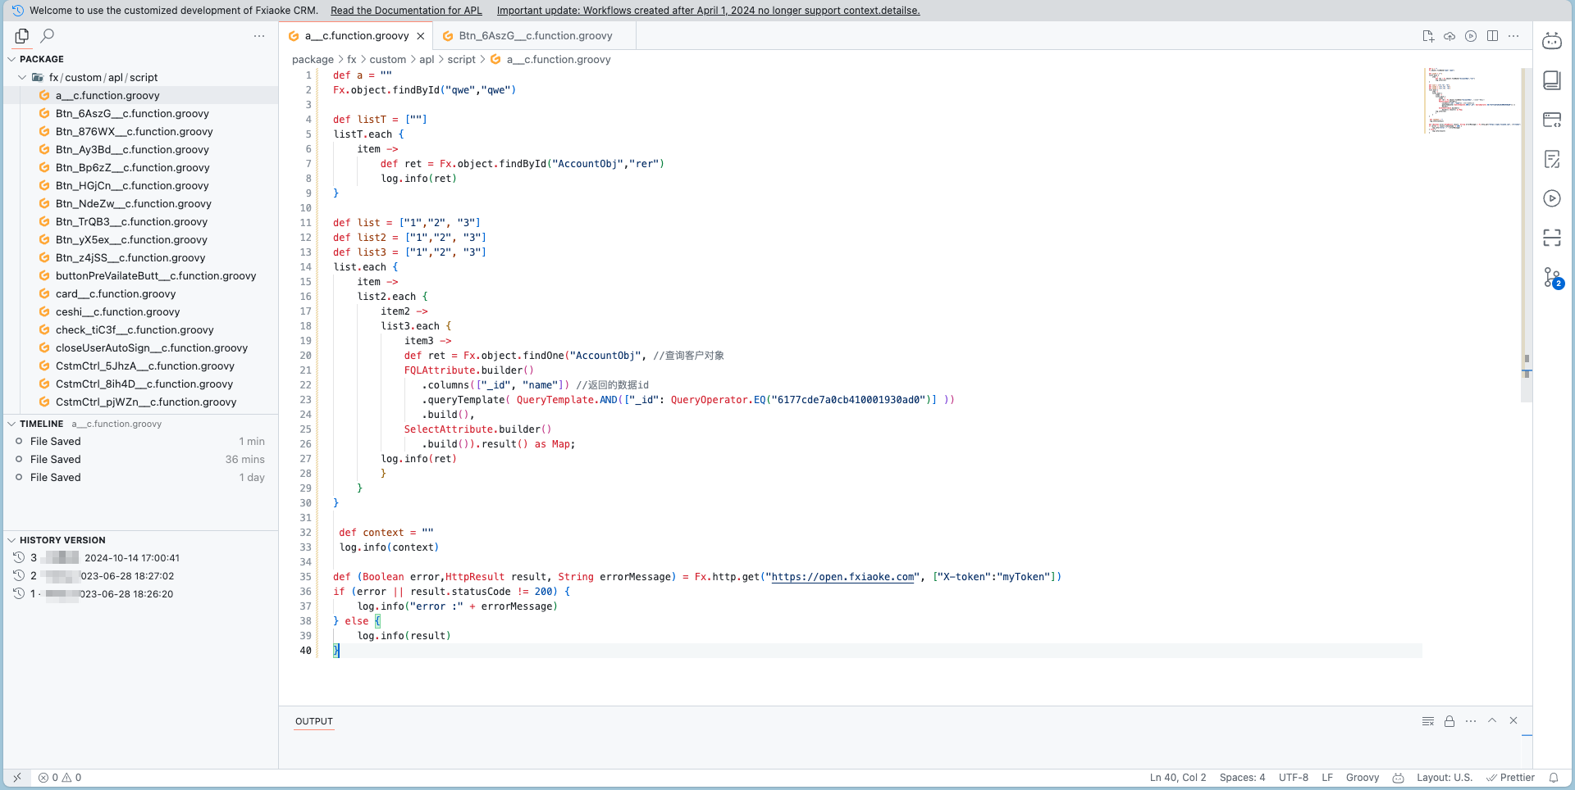This screenshot has width=1575, height=790.
Task: Toggle notifications bell in status bar
Action: 1554,778
